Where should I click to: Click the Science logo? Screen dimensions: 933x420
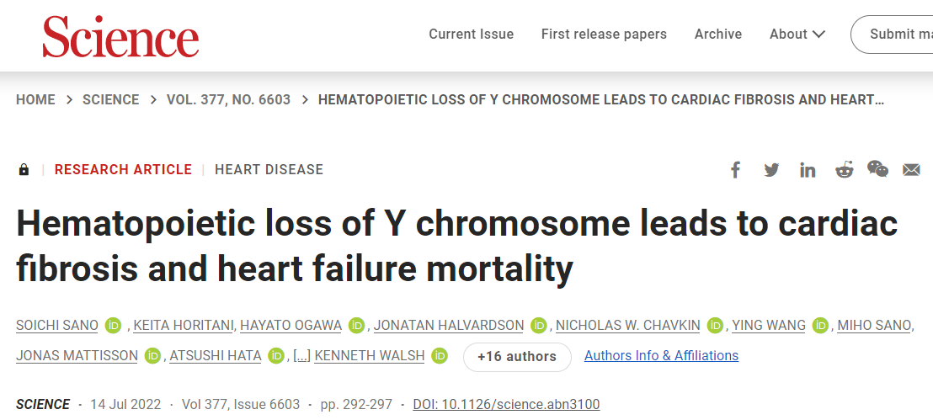coord(120,37)
